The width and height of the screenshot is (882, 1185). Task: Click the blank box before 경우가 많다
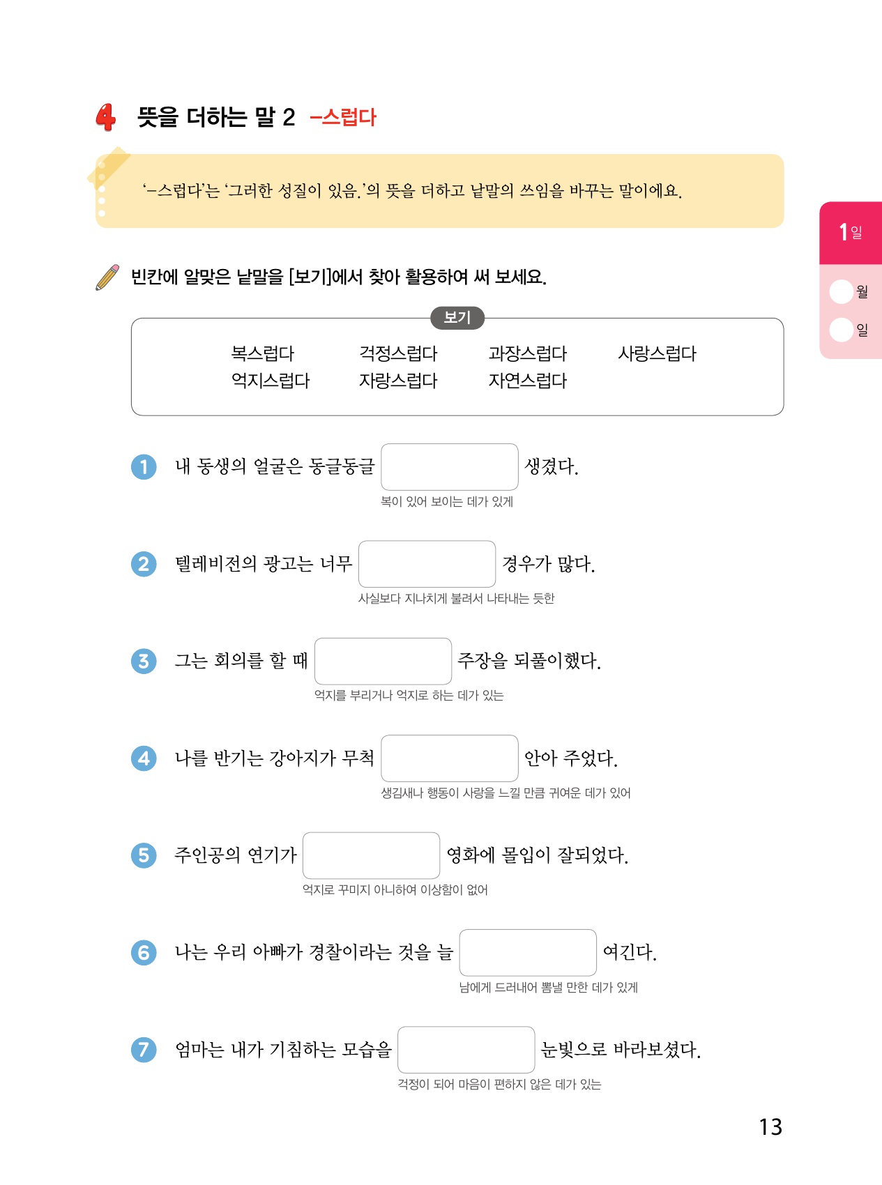point(427,564)
